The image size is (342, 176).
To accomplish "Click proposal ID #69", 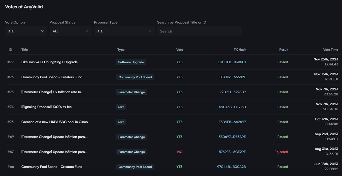I will (x=11, y=137).
